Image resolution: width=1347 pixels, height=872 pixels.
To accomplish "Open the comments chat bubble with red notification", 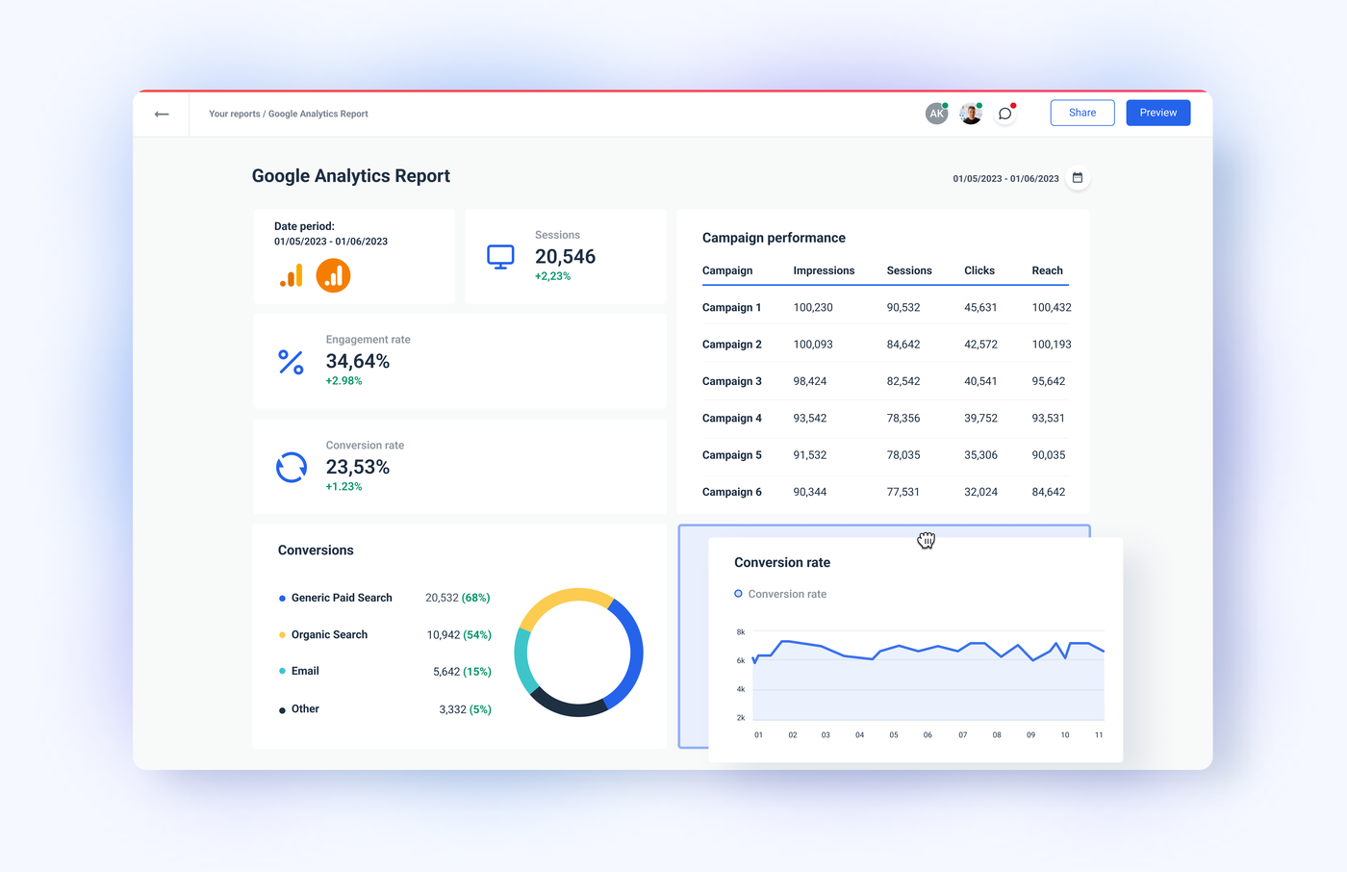I will [x=1004, y=113].
